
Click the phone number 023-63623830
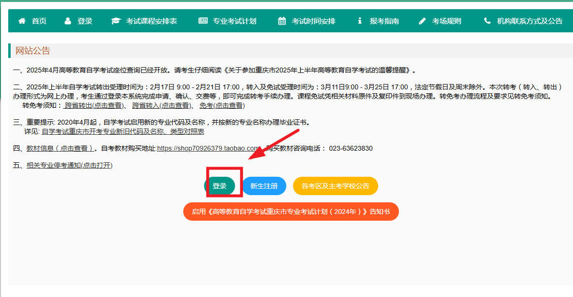click(x=351, y=149)
